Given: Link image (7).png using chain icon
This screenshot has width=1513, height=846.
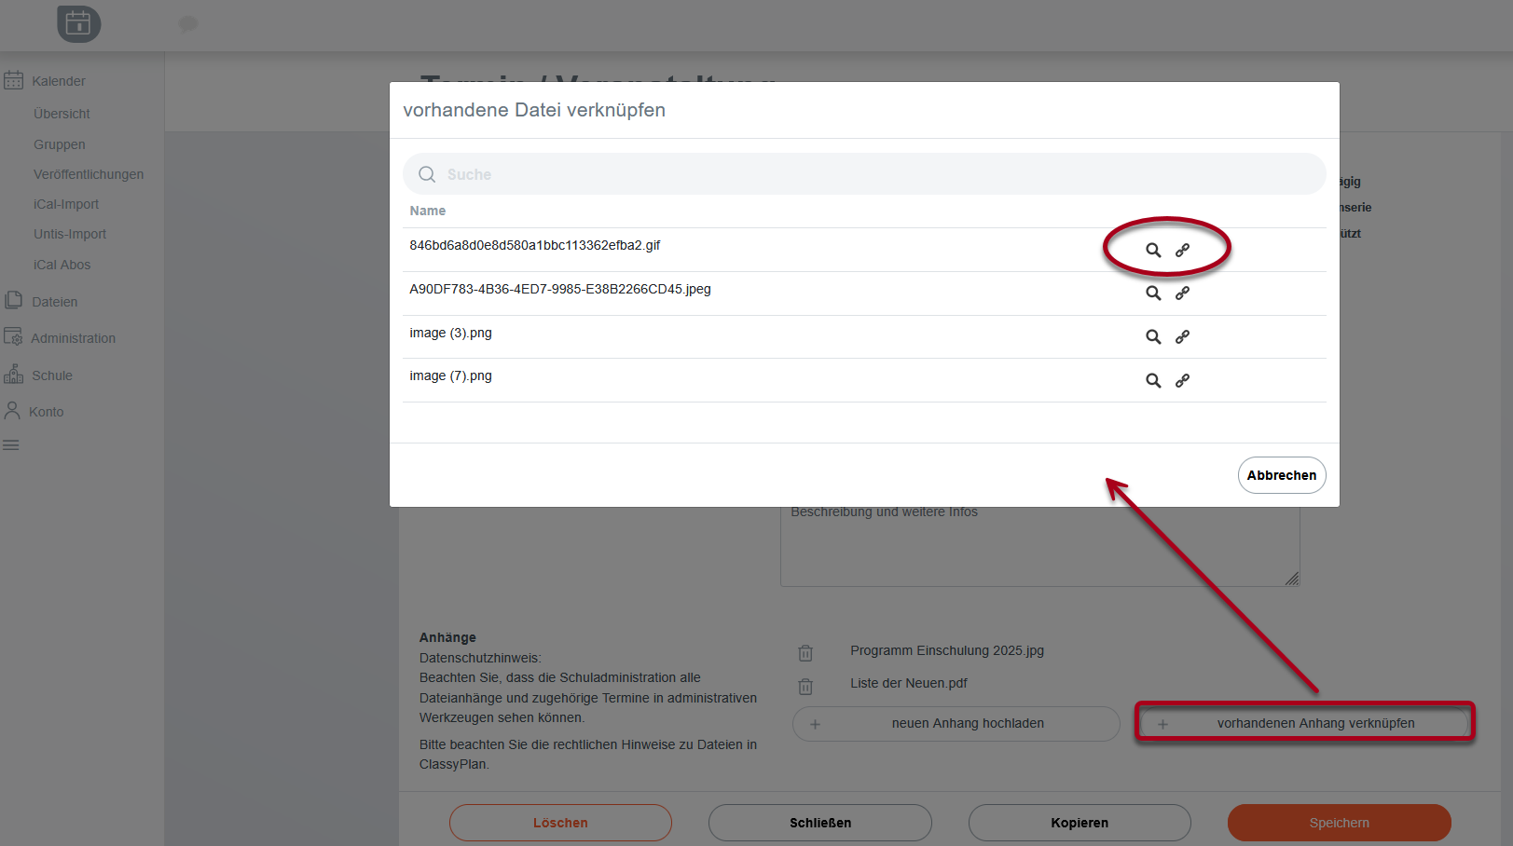Looking at the screenshot, I should [1182, 380].
